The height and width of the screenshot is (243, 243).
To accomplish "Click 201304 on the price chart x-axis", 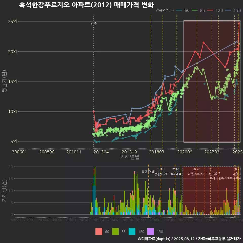I will click(x=101, y=152).
